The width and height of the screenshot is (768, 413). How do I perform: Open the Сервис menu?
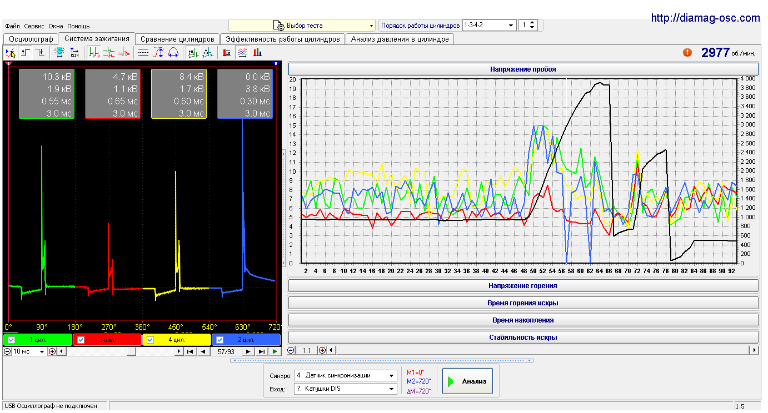pyautogui.click(x=34, y=26)
